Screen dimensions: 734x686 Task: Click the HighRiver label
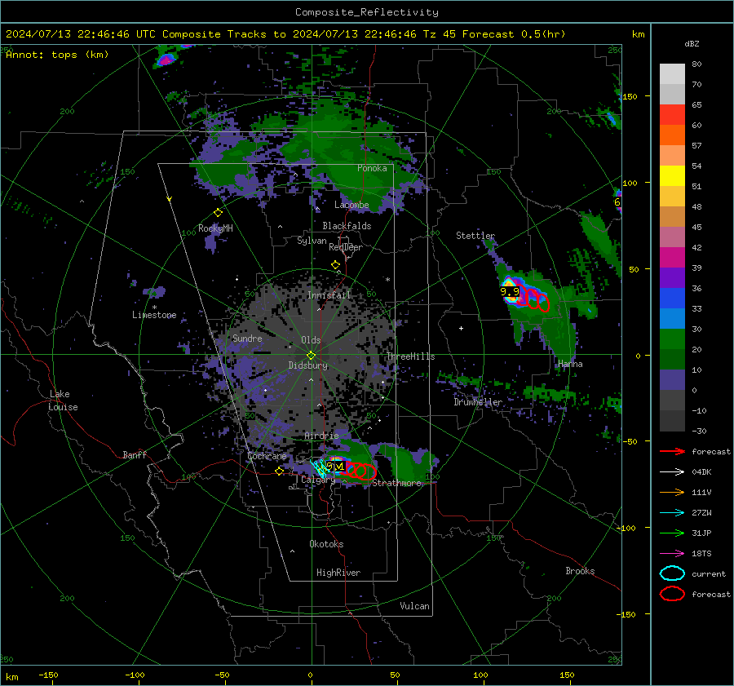338,573
